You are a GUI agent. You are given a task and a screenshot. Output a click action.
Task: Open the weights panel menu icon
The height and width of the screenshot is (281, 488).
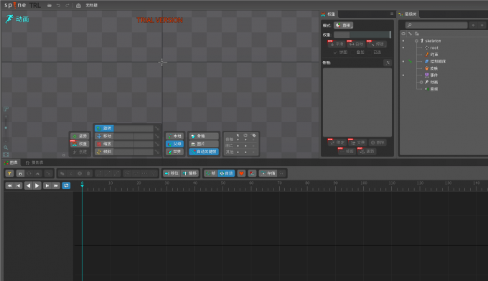click(392, 14)
